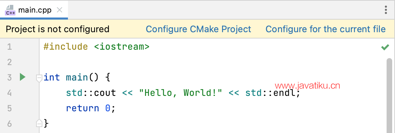Click the editor vertical scrollbar

389,96
